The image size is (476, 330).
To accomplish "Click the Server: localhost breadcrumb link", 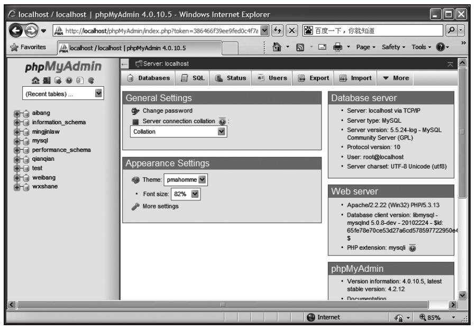I will tap(166, 64).
